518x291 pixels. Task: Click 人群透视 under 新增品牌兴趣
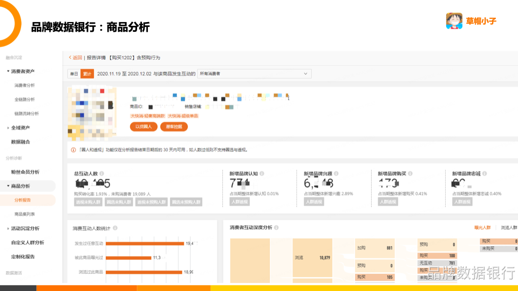pos(314,202)
